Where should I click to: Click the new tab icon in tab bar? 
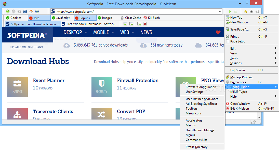click(139, 24)
